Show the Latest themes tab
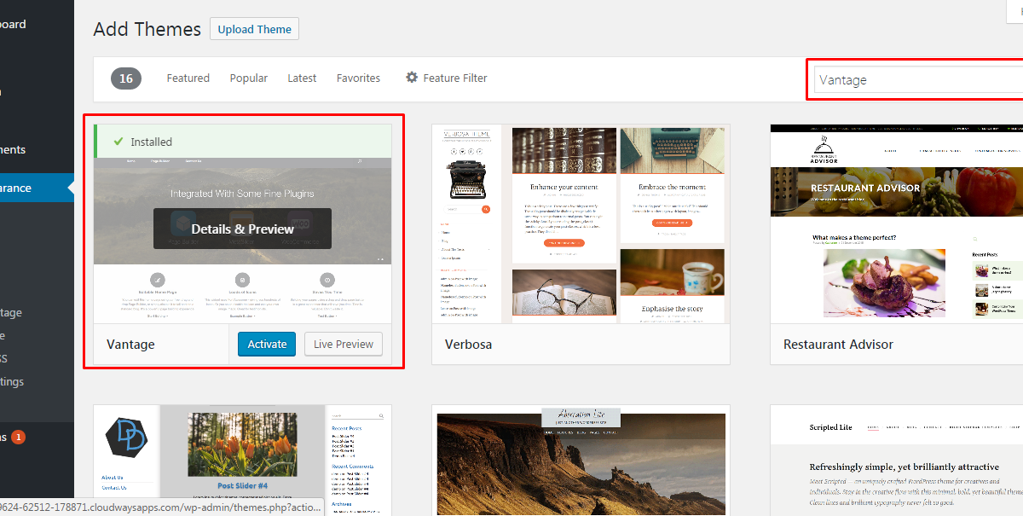The height and width of the screenshot is (516, 1023). (302, 78)
